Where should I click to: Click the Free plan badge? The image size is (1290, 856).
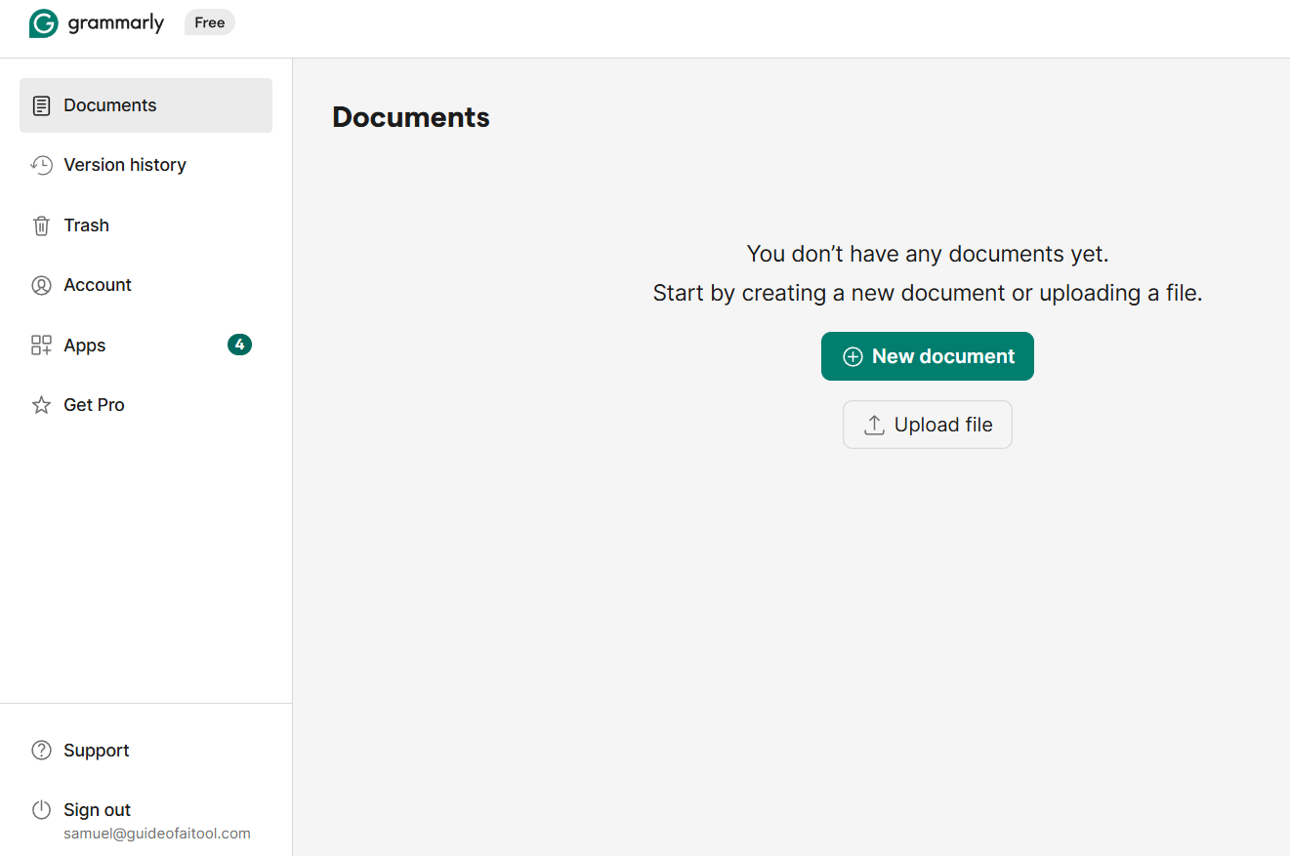pyautogui.click(x=210, y=22)
